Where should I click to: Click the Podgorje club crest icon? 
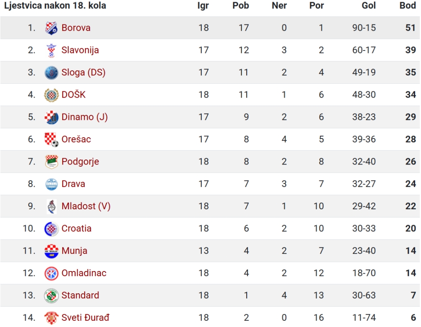coord(51,162)
